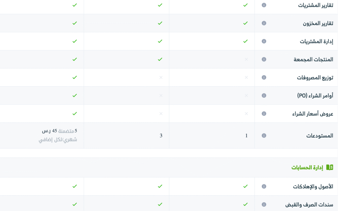
Task: Click info icon next to الأصول والإهلاكات
Action: [x=264, y=187]
